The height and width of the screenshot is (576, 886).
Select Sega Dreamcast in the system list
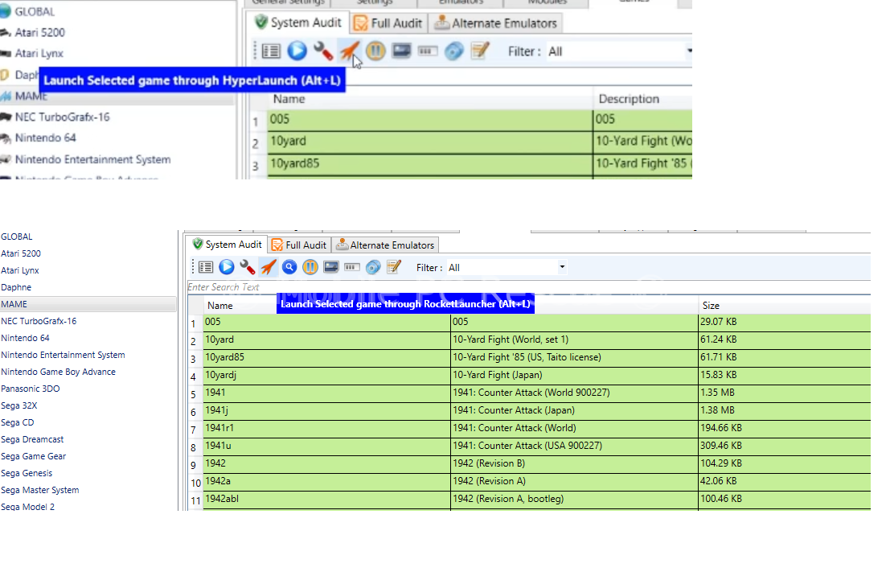pos(32,439)
